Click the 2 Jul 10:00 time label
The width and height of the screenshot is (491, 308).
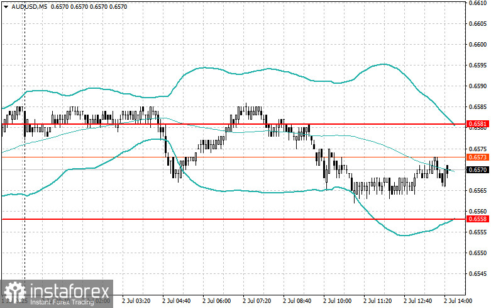[x=337, y=301]
